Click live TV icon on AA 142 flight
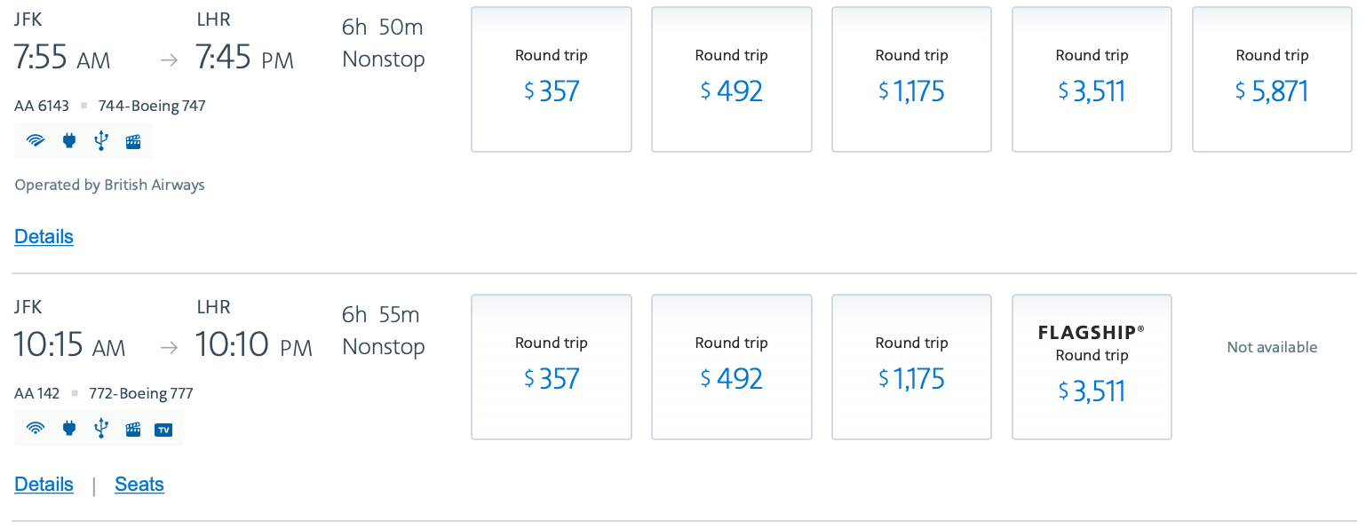 point(163,430)
